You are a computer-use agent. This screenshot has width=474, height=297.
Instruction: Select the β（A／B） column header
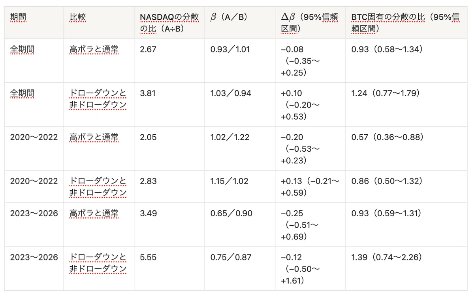point(240,22)
